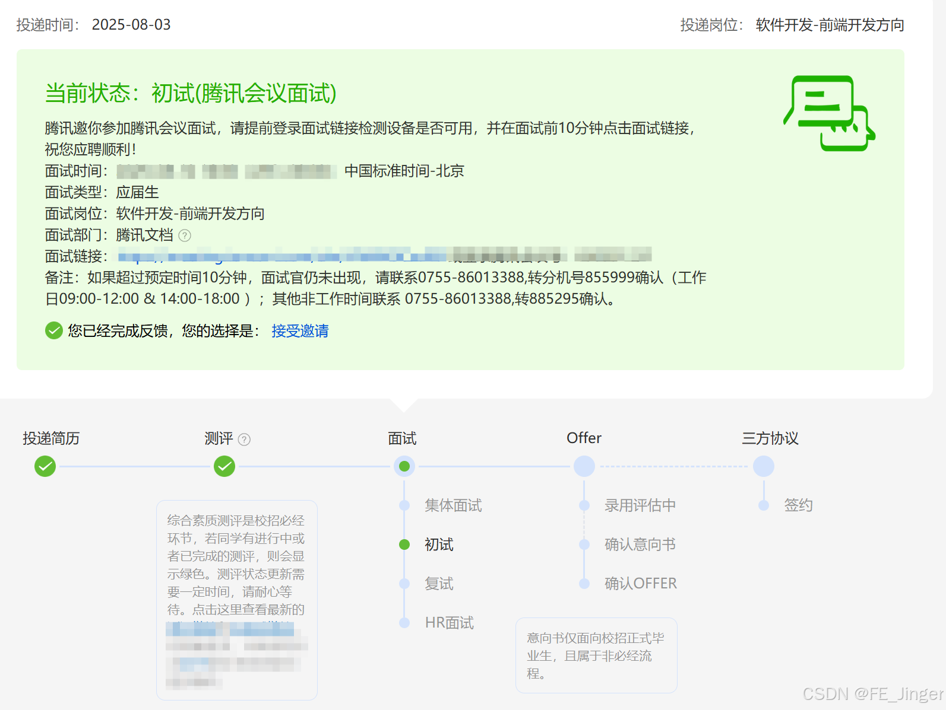This screenshot has width=946, height=710.
Task: Select the 签约 sub-step
Action: click(x=798, y=505)
